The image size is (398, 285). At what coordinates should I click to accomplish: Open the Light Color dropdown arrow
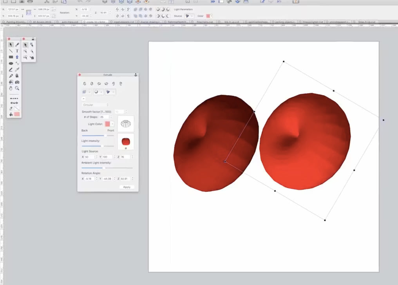(x=113, y=124)
